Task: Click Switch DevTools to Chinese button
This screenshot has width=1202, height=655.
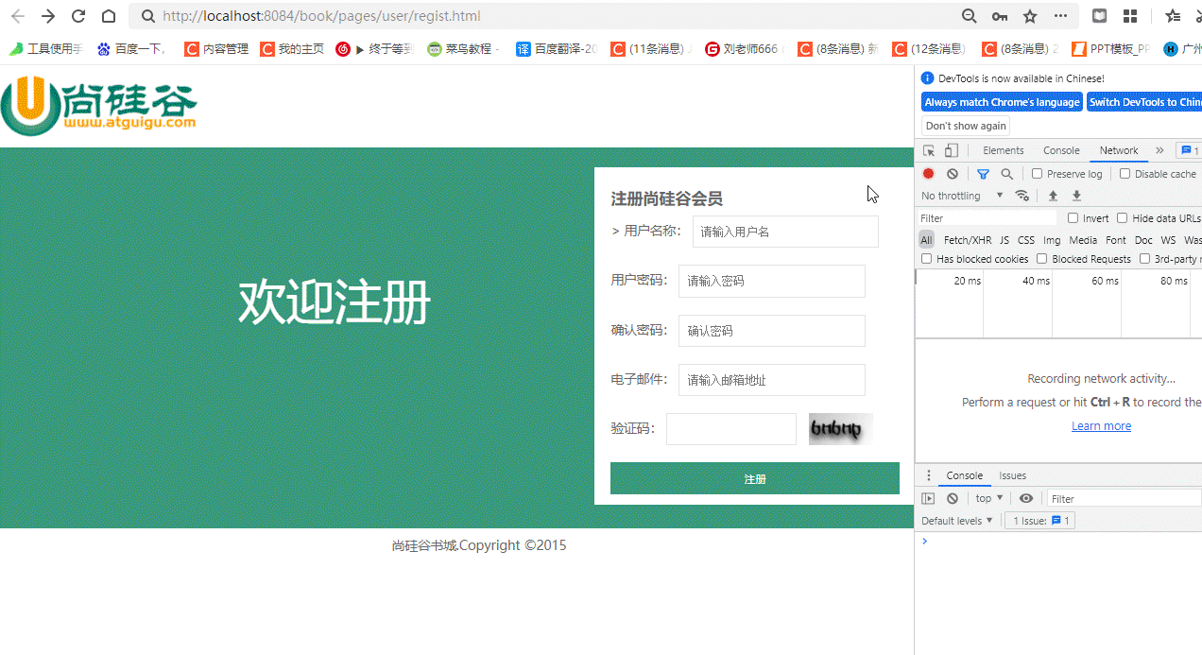Action: coord(1144,102)
